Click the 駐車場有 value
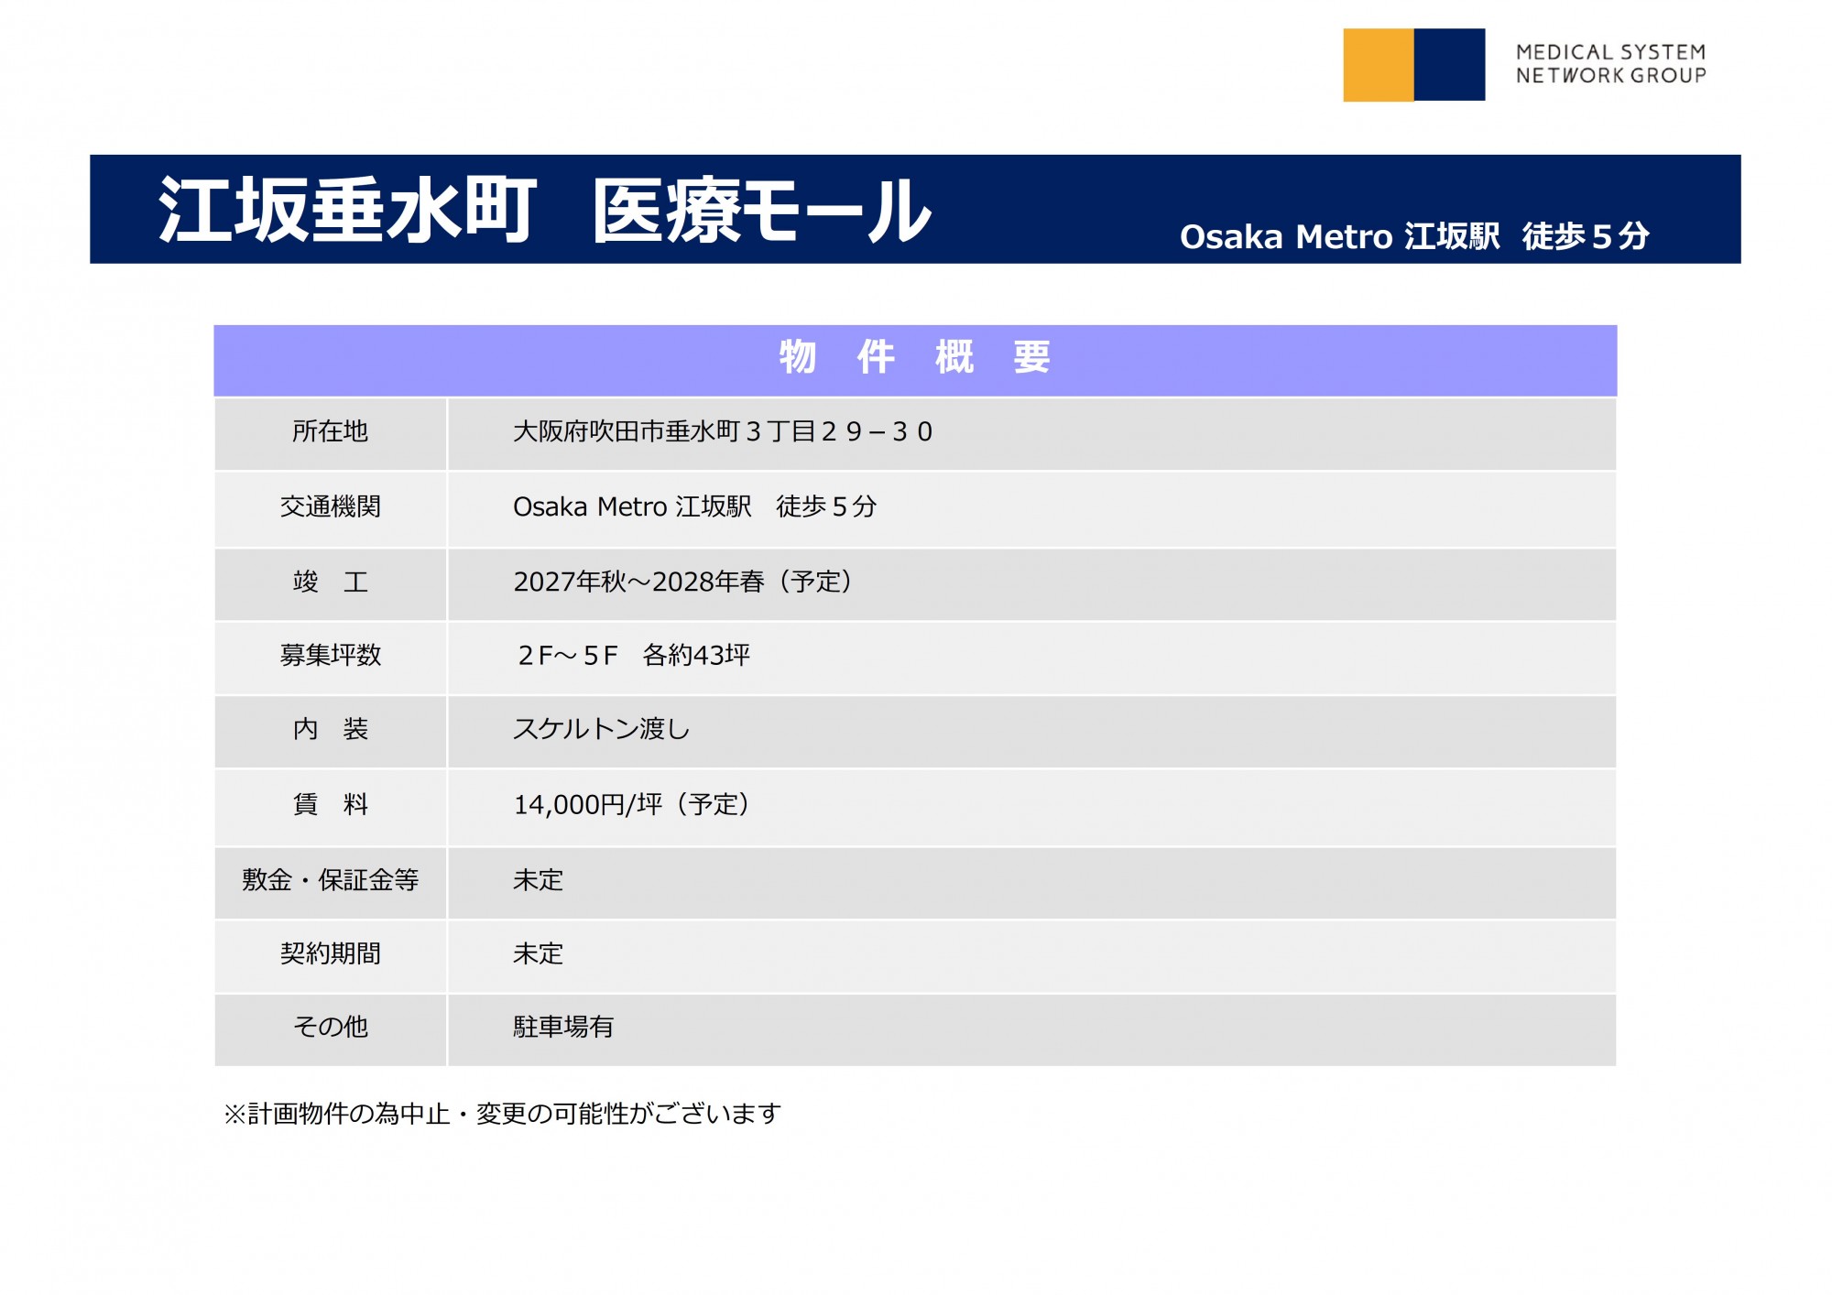1832x1295 pixels. [x=562, y=1027]
